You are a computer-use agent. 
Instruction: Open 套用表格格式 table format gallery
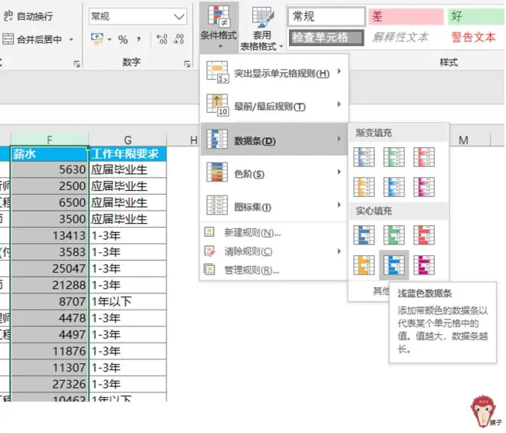pos(261,28)
